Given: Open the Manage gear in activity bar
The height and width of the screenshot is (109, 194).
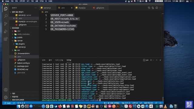Looking at the screenshot, I should coord(5,97).
